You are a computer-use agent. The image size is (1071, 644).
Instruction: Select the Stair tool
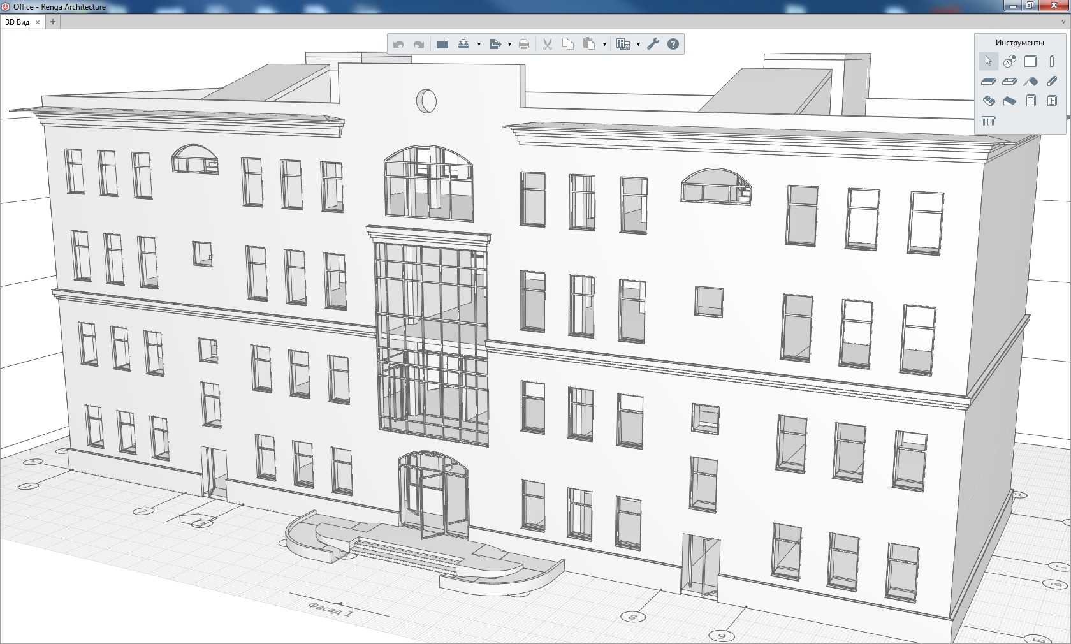[x=988, y=101]
